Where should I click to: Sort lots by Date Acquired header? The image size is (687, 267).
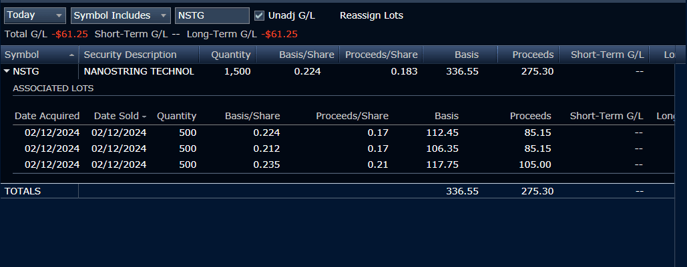[x=47, y=116]
